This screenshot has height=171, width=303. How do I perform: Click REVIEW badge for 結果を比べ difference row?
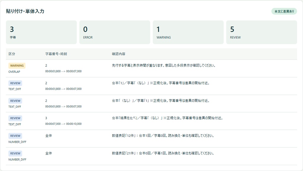15,118
